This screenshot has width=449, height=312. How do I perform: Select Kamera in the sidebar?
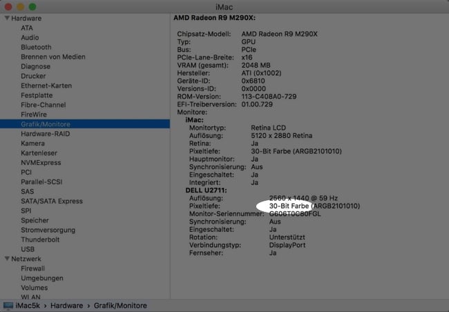(x=32, y=144)
